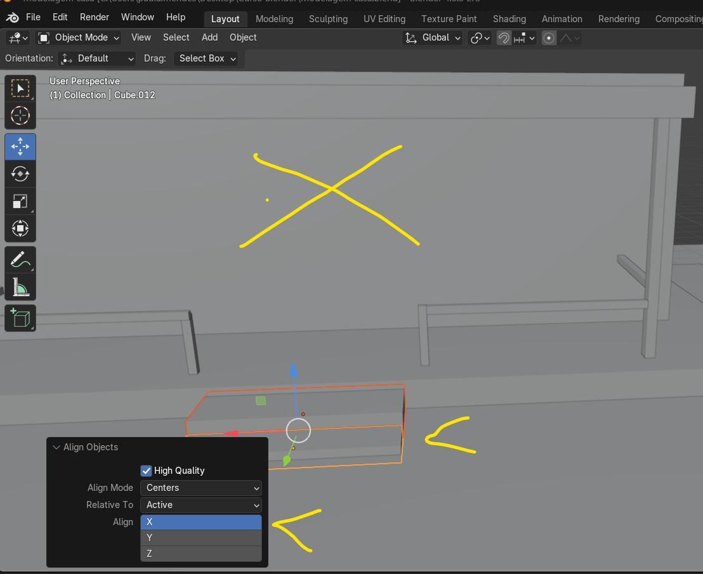Image resolution: width=703 pixels, height=574 pixels.
Task: Click the green plane gizmo square
Action: [261, 401]
